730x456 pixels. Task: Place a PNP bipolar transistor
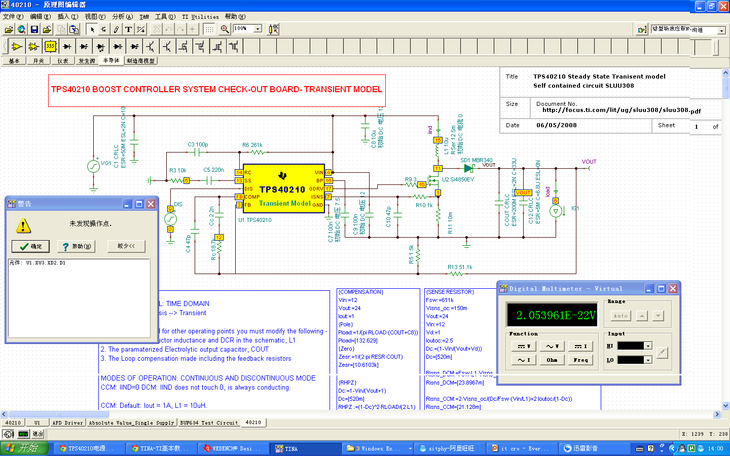[167, 47]
